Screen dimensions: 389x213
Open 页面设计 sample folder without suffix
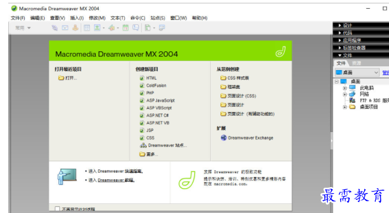coord(232,105)
